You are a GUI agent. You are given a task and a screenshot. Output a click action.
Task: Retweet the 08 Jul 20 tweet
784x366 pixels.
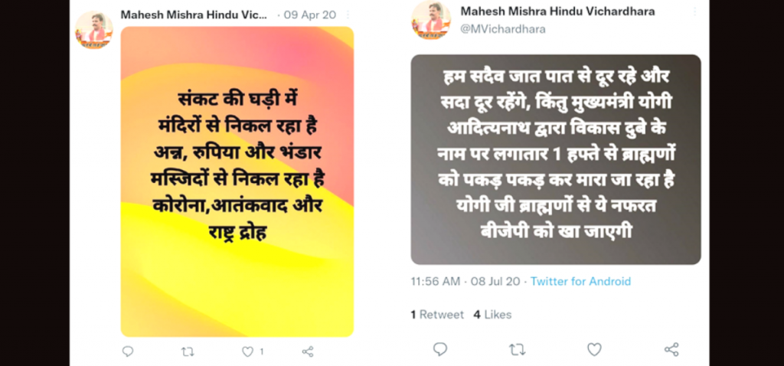517,349
